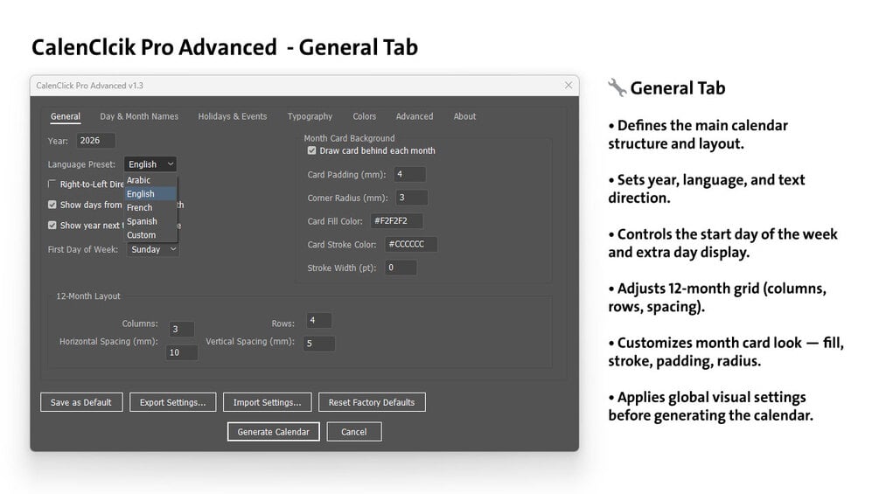The width and height of the screenshot is (879, 494).
Task: Switch to the Typography tab
Action: tap(310, 116)
